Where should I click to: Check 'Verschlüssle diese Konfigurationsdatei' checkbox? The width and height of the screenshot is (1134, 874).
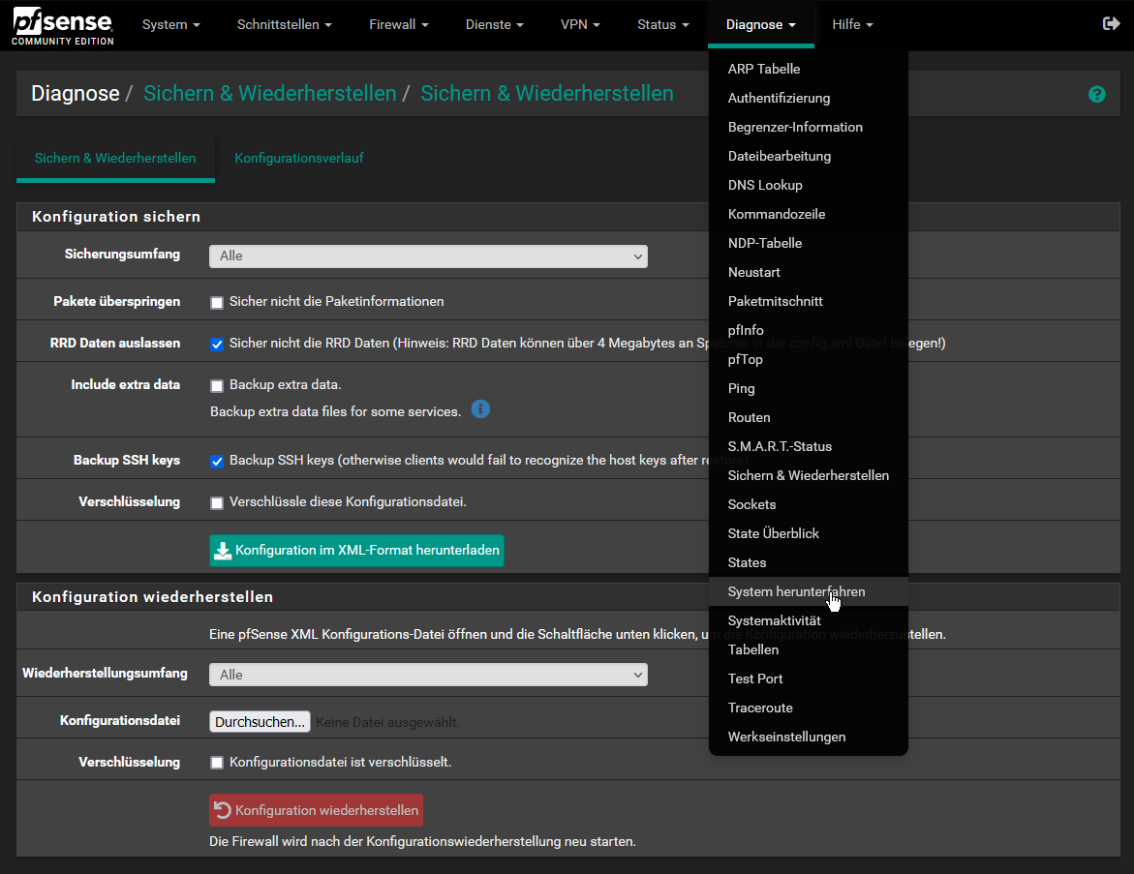[x=217, y=502]
